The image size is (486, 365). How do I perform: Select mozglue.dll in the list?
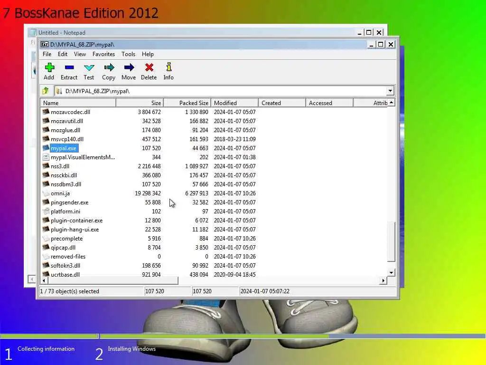[65, 130]
